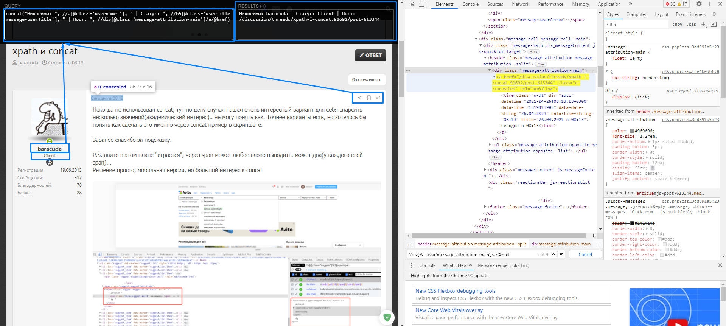Click Cancel in the DevTools search bar
The width and height of the screenshot is (726, 326).
point(585,255)
